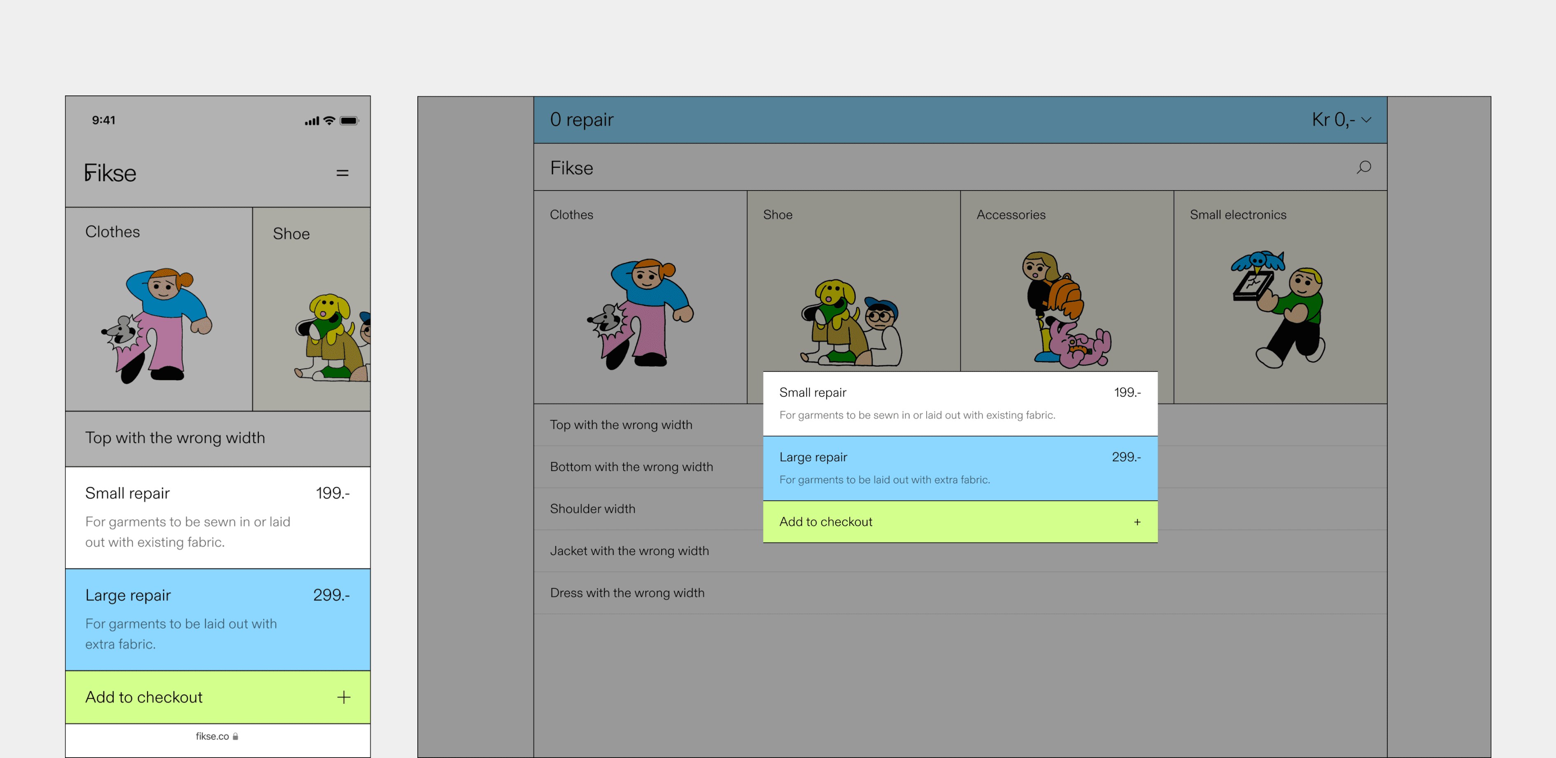Image resolution: width=1556 pixels, height=758 pixels.
Task: Click the Wi-Fi icon in phone status bar
Action: point(329,121)
